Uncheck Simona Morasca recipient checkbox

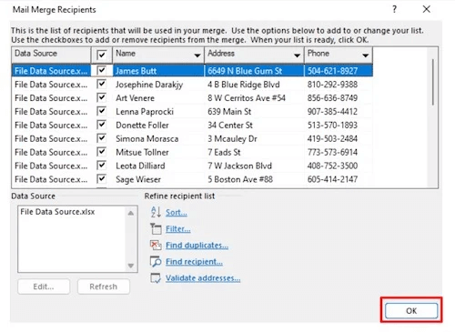click(101, 138)
